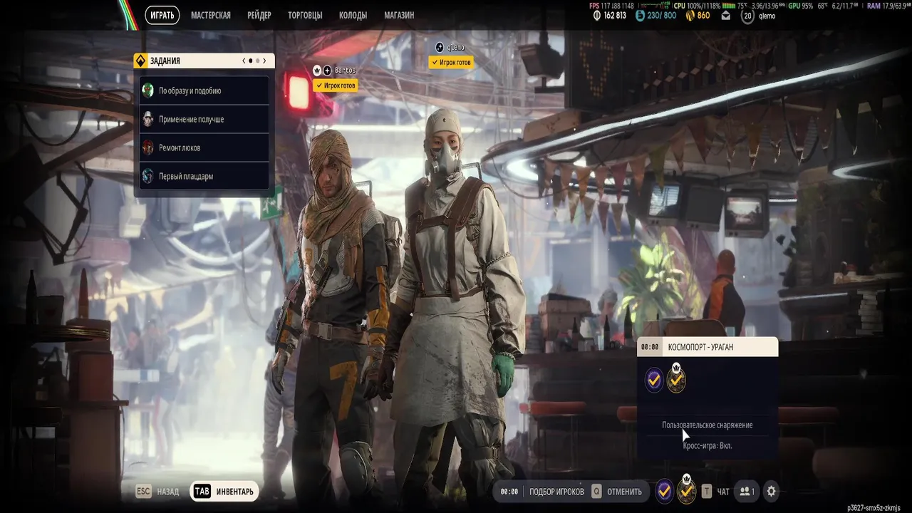This screenshot has width=912, height=513.
Task: Open the qlemo profile name in header
Action: pos(767,16)
